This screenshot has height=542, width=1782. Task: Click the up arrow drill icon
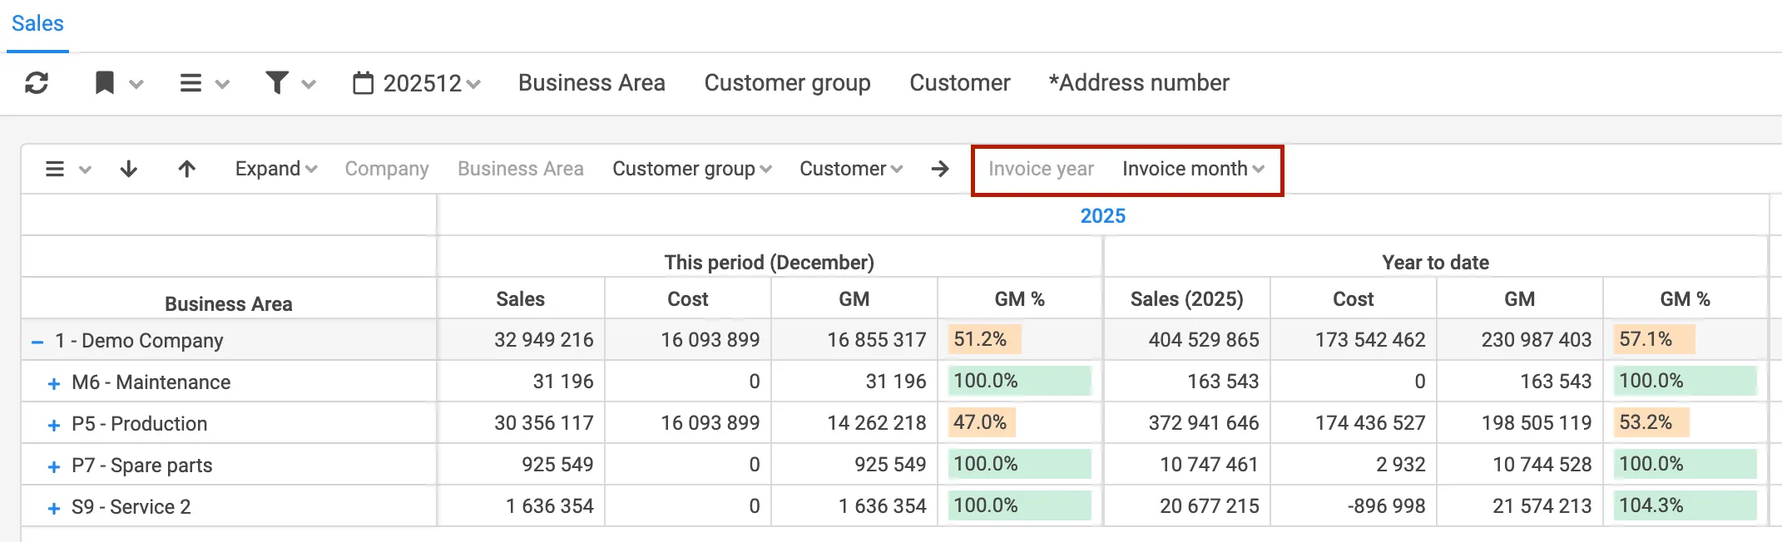pyautogui.click(x=187, y=170)
